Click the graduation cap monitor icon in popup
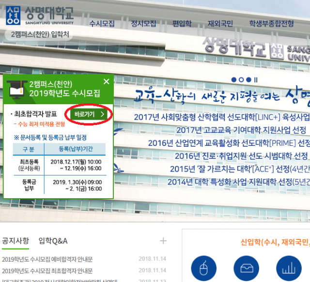Screen dimensions: 310x282 [x=16, y=89]
